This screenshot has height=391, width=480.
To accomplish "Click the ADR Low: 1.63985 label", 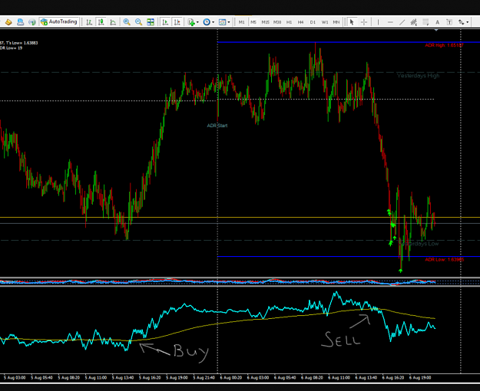I will [445, 260].
